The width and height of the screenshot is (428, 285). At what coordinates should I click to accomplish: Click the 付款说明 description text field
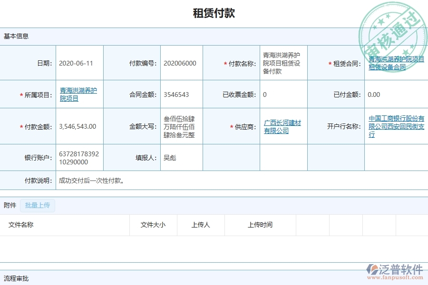tap(90, 180)
